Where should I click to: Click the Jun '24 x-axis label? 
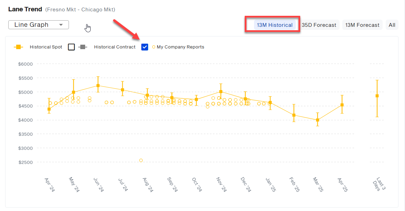pyautogui.click(x=99, y=185)
